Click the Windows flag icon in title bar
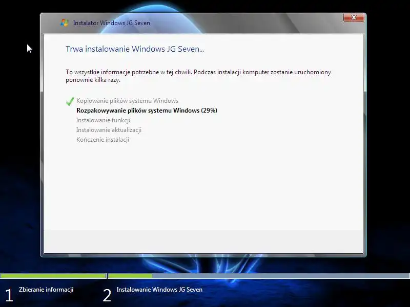The image size is (410, 307). tap(65, 23)
